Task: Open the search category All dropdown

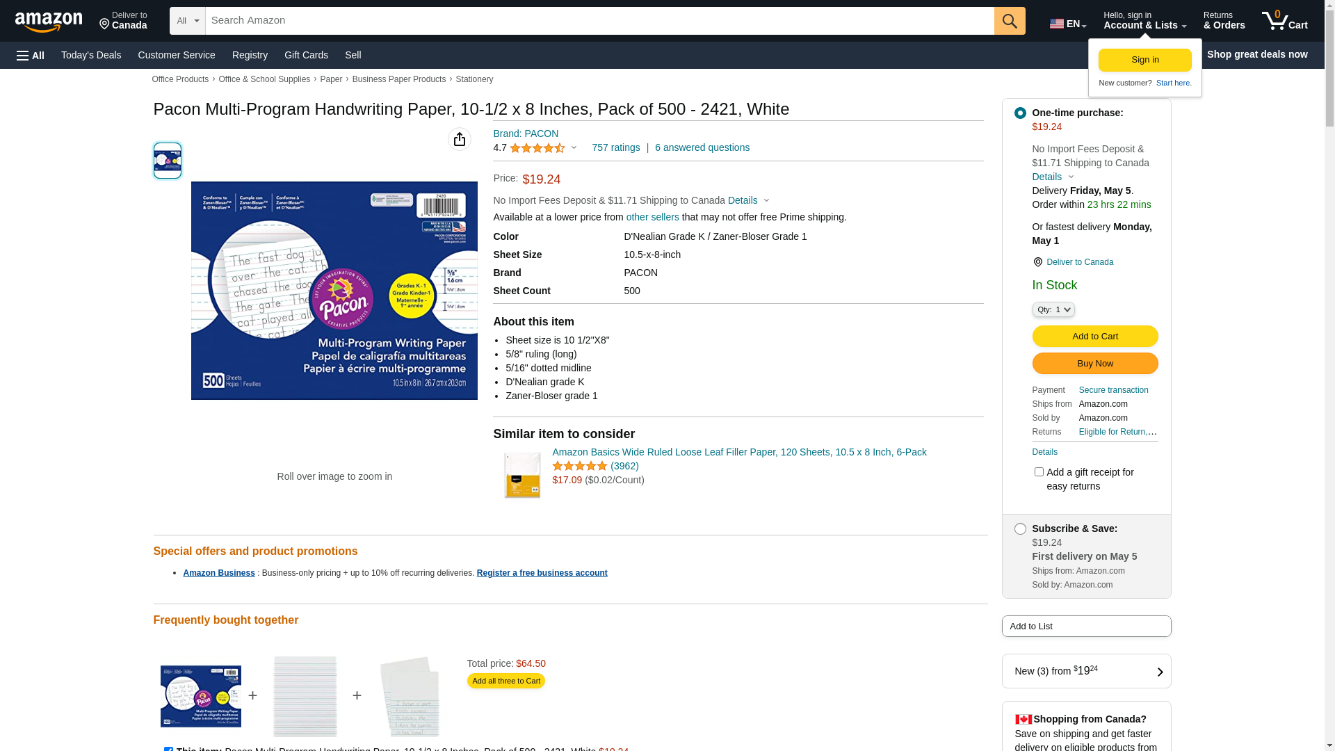Action: point(187,21)
